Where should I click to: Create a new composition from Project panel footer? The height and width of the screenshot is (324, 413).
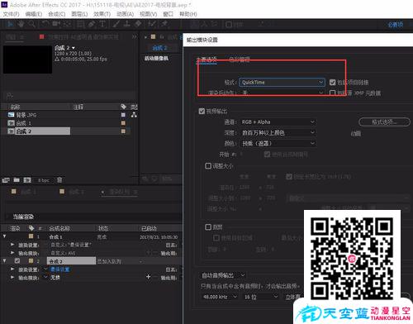coord(27,180)
